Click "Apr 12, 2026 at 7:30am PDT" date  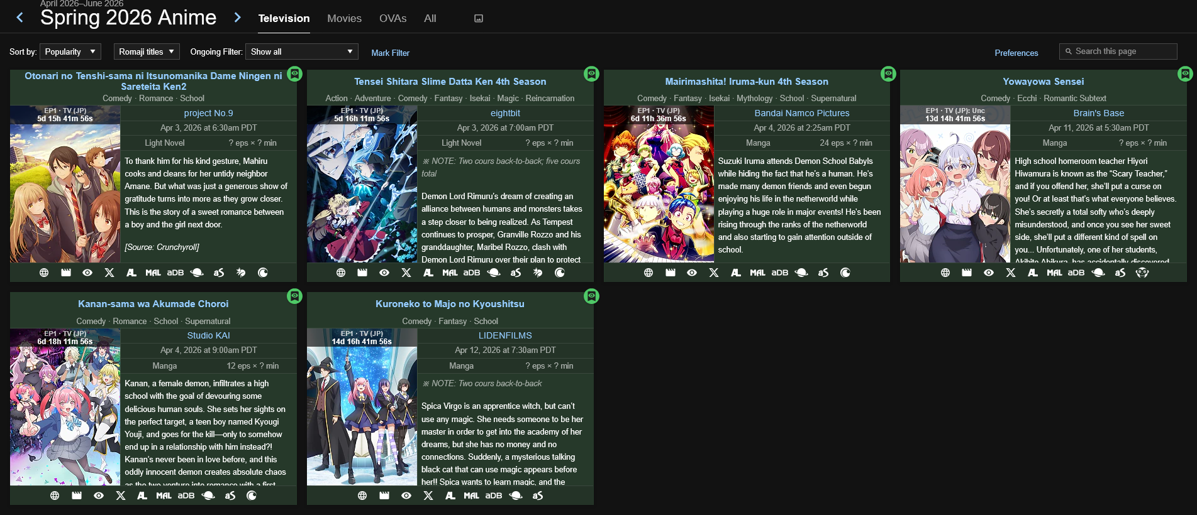point(505,350)
